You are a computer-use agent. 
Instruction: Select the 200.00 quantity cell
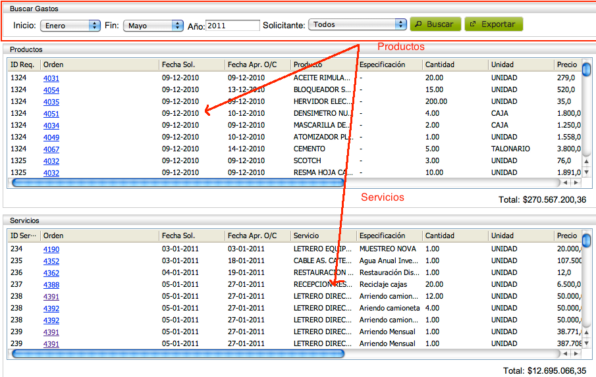pyautogui.click(x=437, y=101)
